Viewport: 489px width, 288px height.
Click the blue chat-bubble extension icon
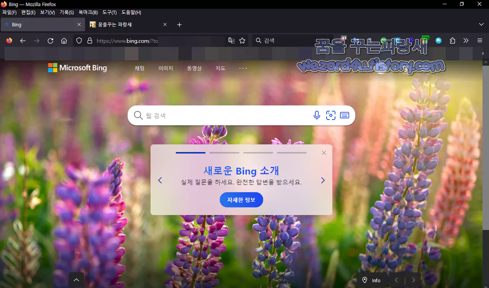pos(439,40)
